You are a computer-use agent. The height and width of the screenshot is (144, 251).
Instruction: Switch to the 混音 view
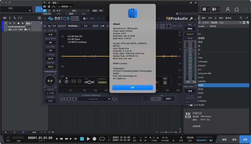(234, 139)
